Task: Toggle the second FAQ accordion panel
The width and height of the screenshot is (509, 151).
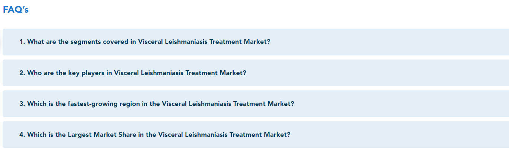Action: pyautogui.click(x=256, y=73)
